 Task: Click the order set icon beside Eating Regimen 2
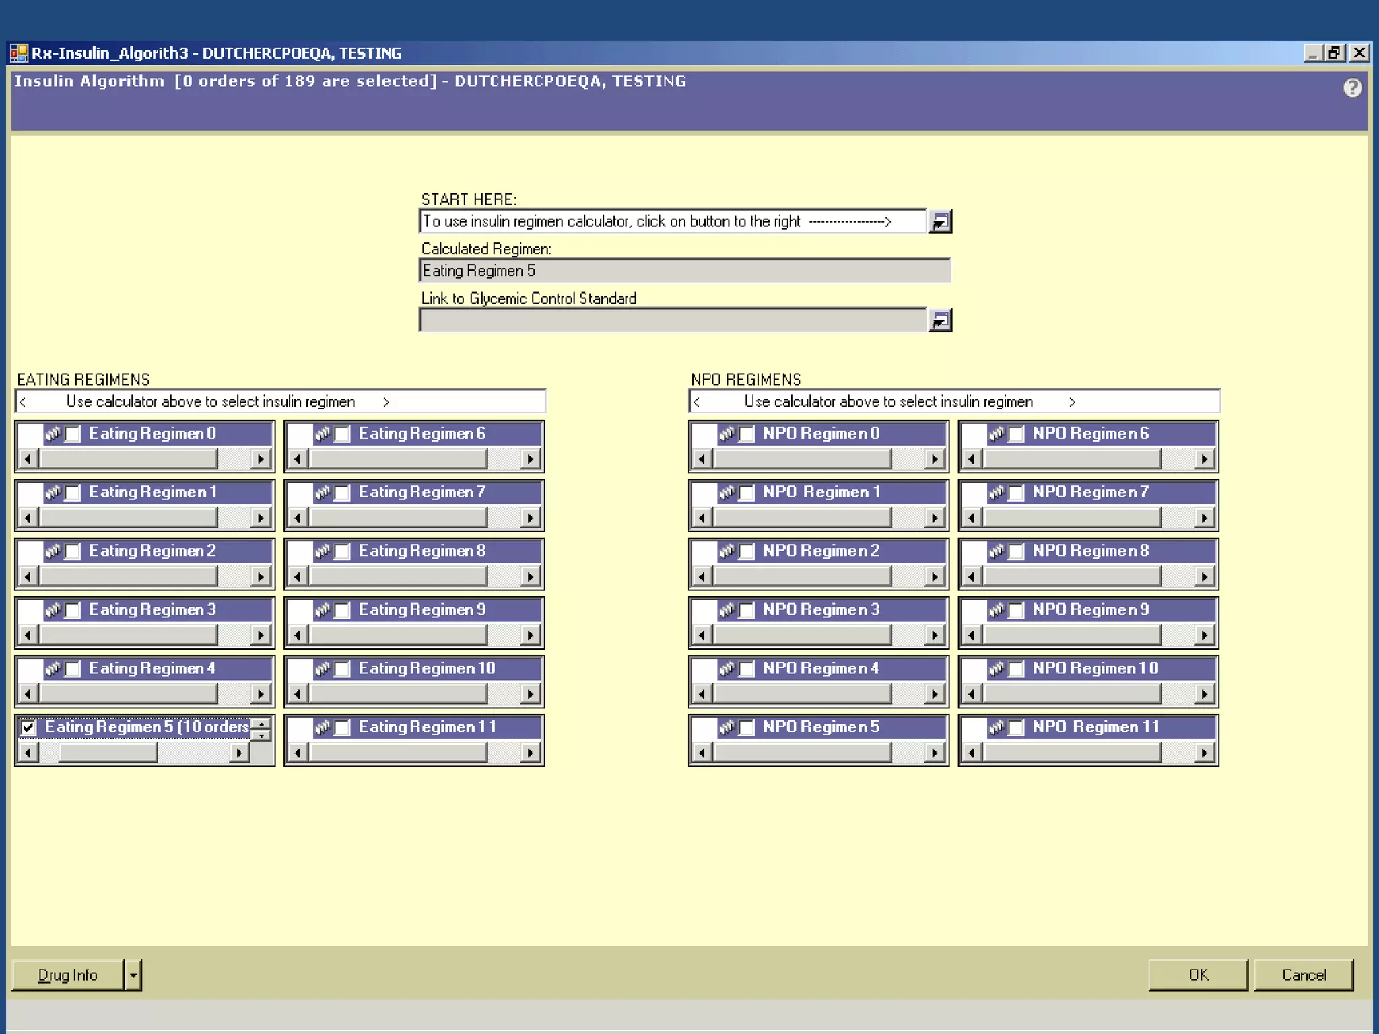point(53,551)
